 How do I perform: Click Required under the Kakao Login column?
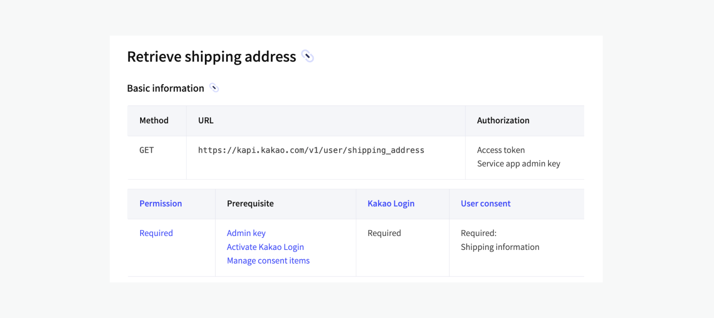(384, 233)
